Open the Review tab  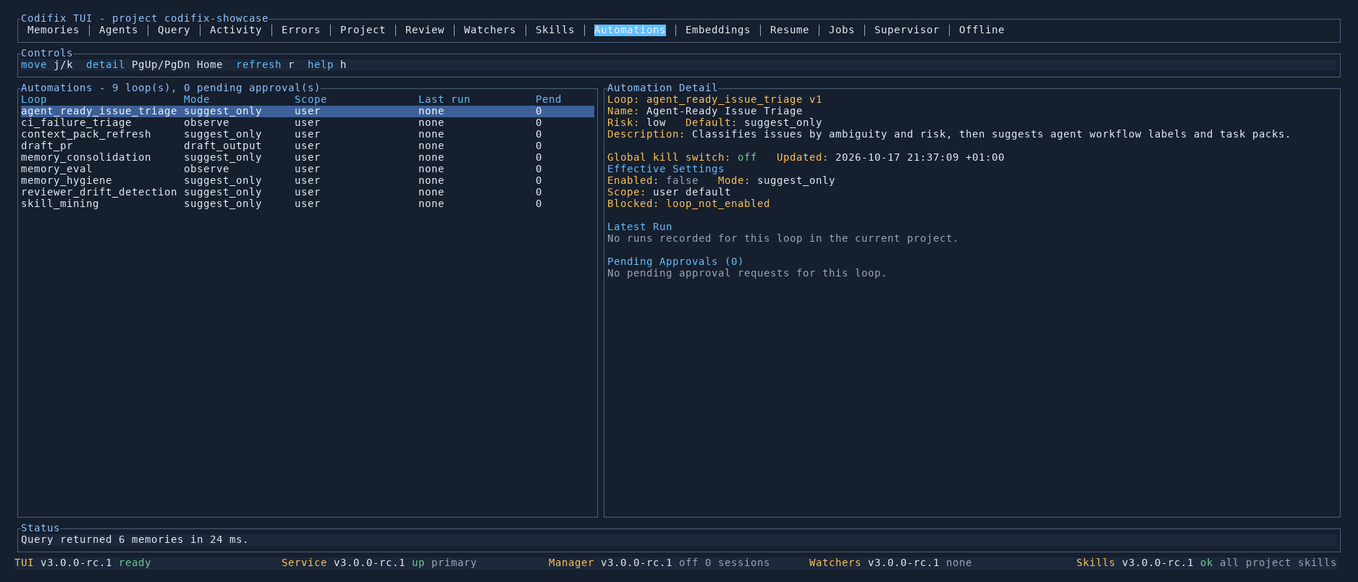tap(425, 30)
